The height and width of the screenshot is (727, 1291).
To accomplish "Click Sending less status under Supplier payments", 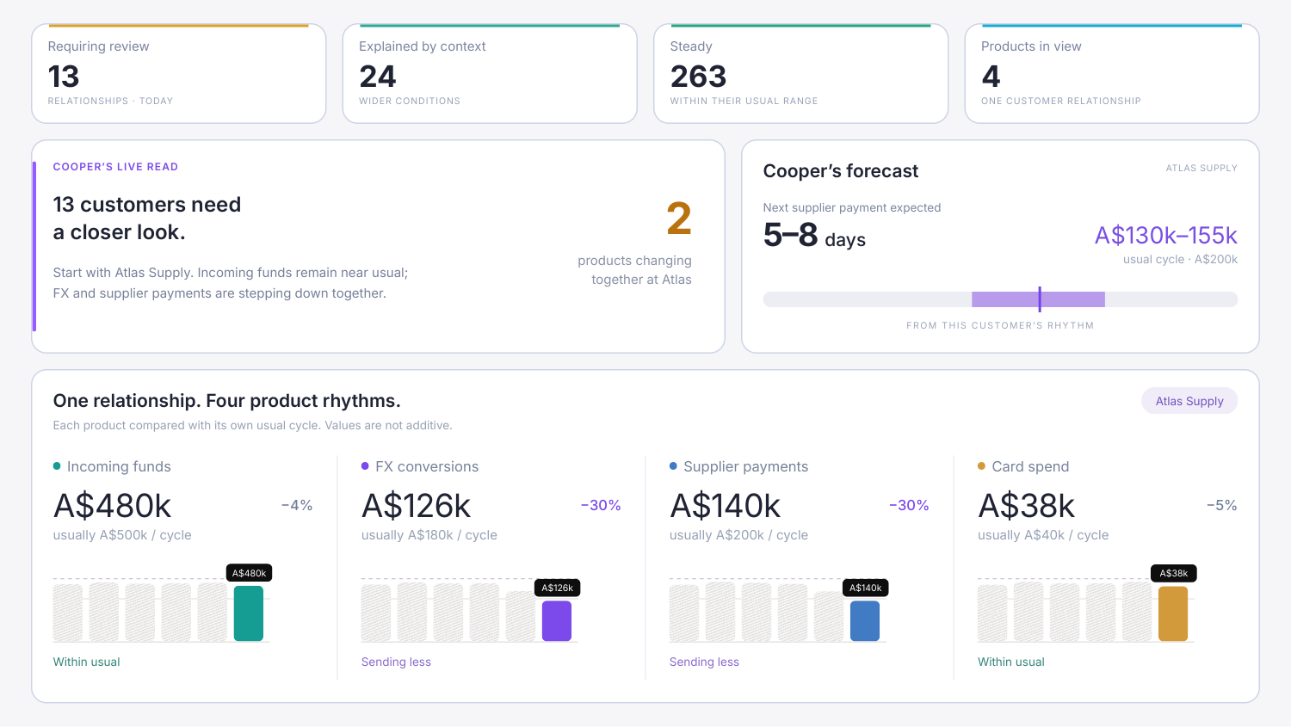I will click(x=704, y=662).
